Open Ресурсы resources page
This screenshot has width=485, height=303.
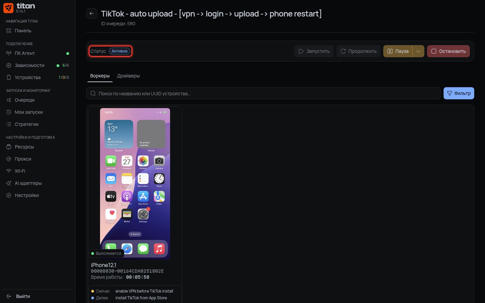point(37,147)
